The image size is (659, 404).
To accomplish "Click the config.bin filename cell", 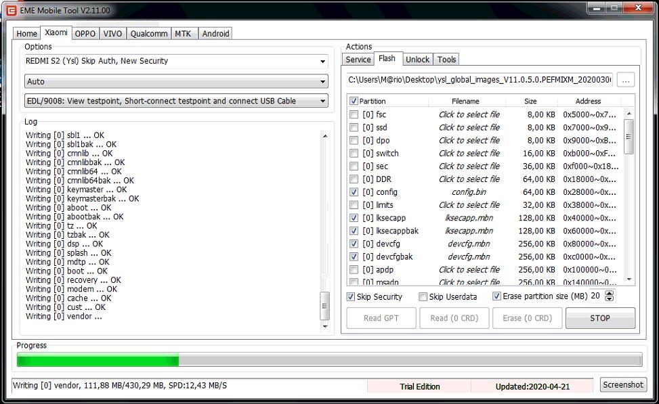I will [469, 192].
